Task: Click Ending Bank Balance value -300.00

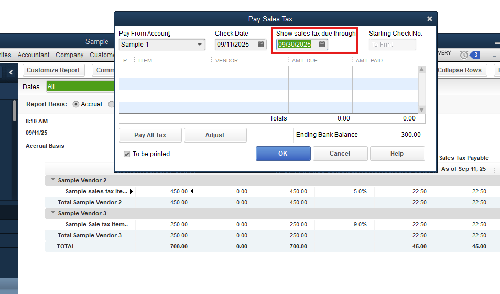Action: click(409, 135)
